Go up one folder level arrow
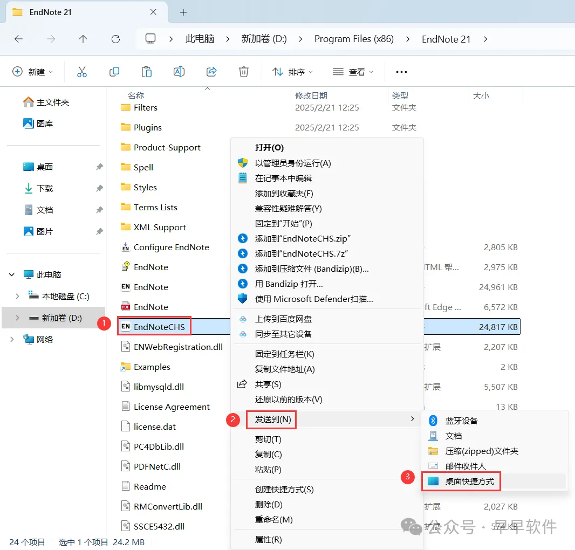 (x=83, y=39)
